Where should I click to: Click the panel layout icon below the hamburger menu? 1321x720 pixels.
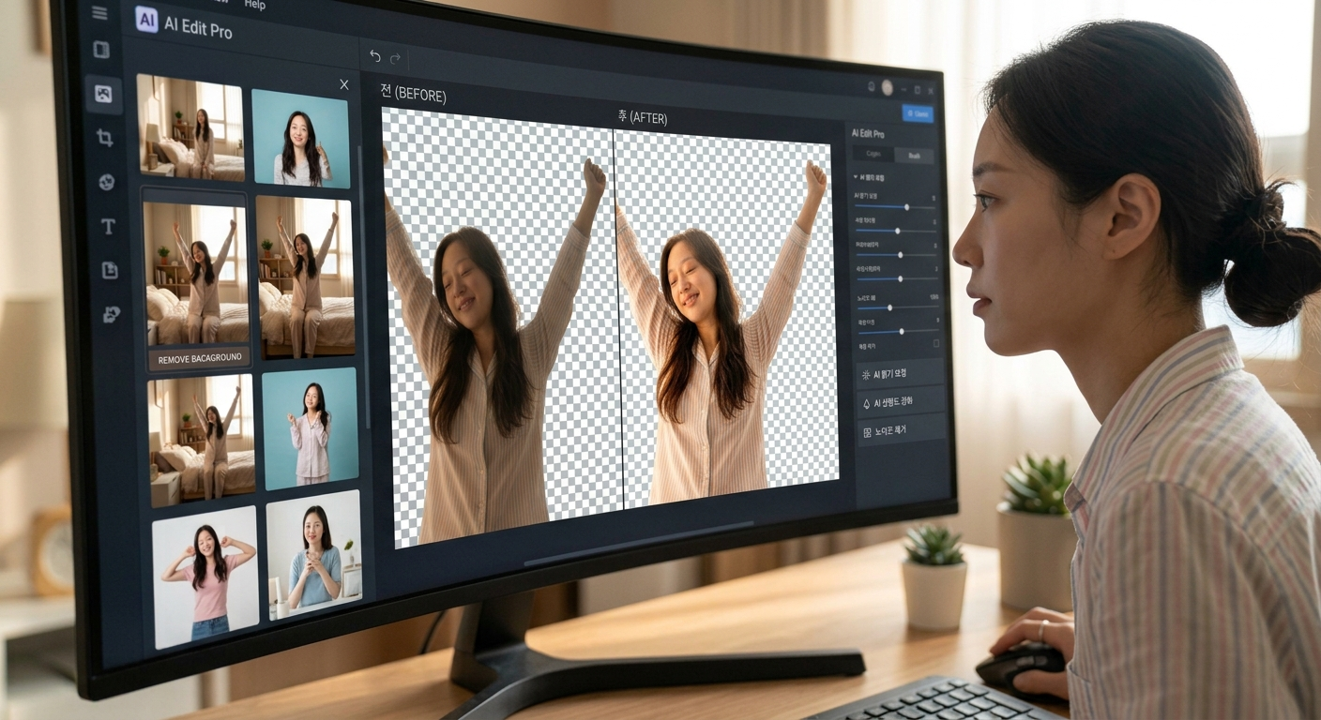(101, 51)
